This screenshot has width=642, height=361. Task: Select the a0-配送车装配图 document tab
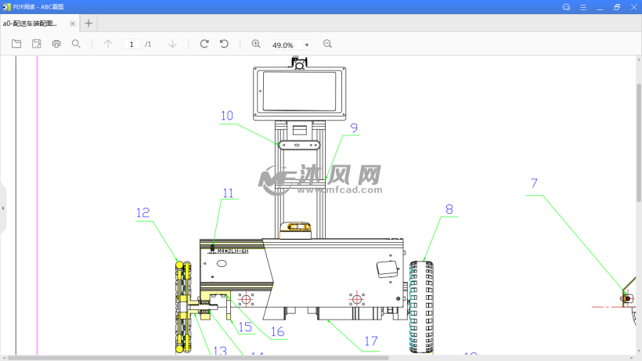pos(31,23)
